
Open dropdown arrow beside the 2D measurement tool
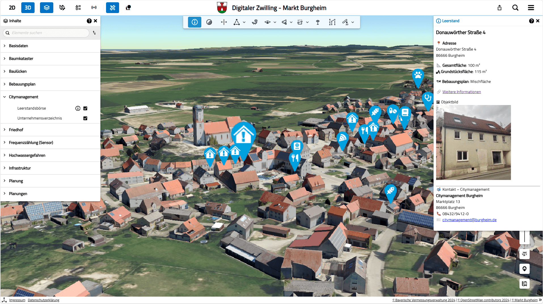[353, 22]
